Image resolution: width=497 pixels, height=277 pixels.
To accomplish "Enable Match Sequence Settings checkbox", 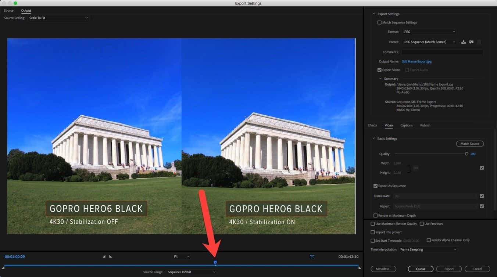I will pyautogui.click(x=379, y=22).
